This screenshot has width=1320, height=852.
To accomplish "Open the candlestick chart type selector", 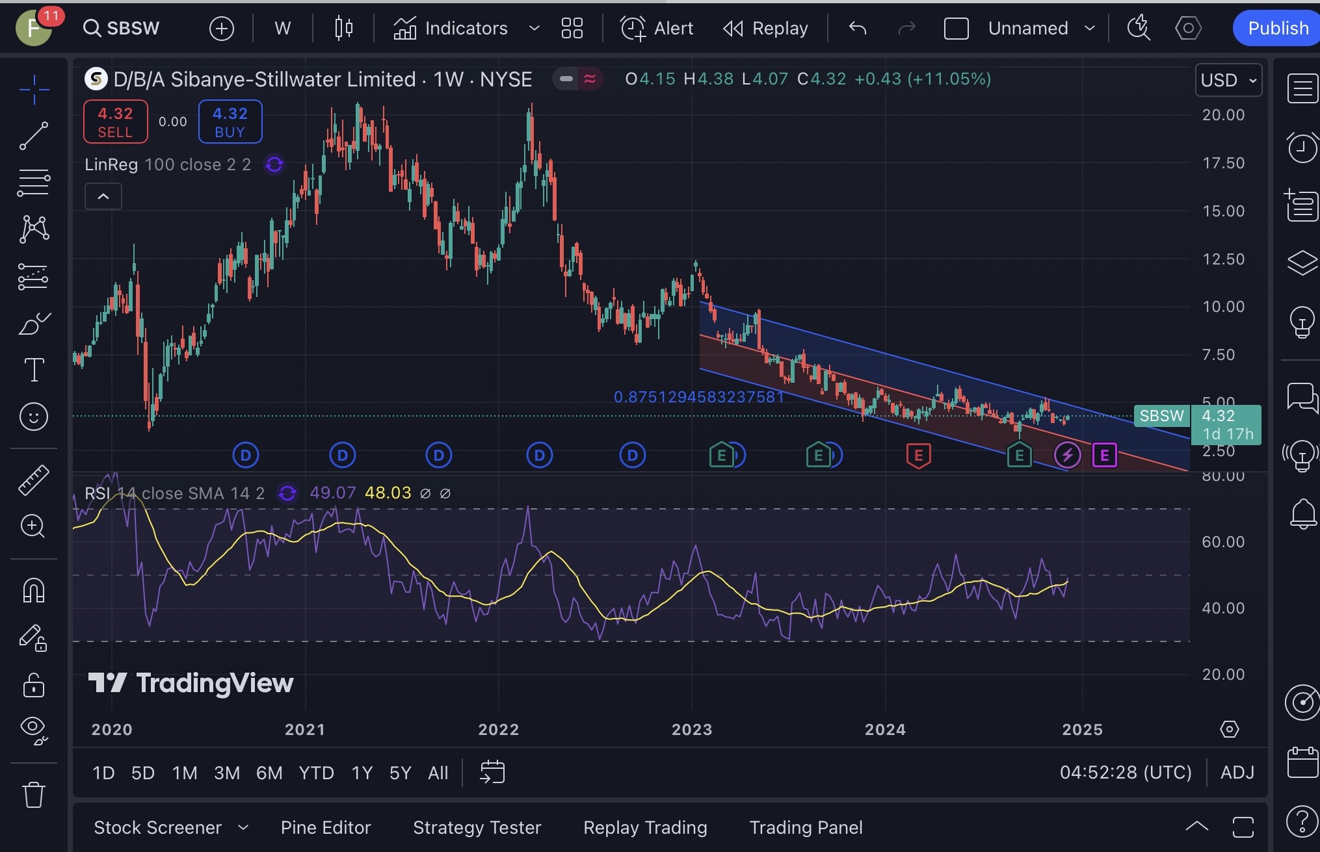I will 343,28.
